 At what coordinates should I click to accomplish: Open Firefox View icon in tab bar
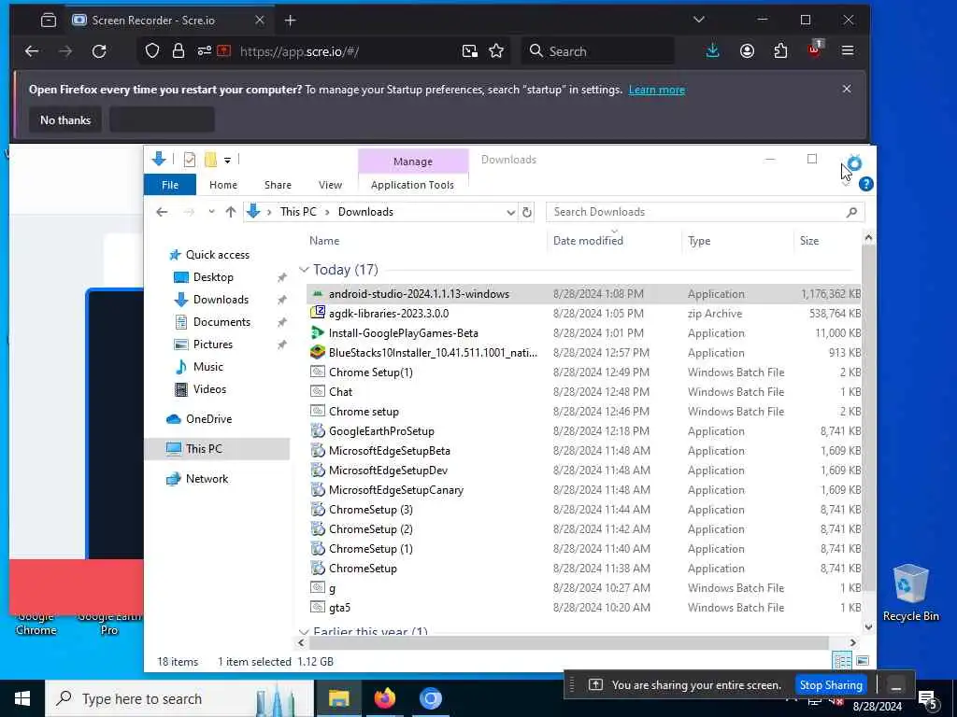49,21
